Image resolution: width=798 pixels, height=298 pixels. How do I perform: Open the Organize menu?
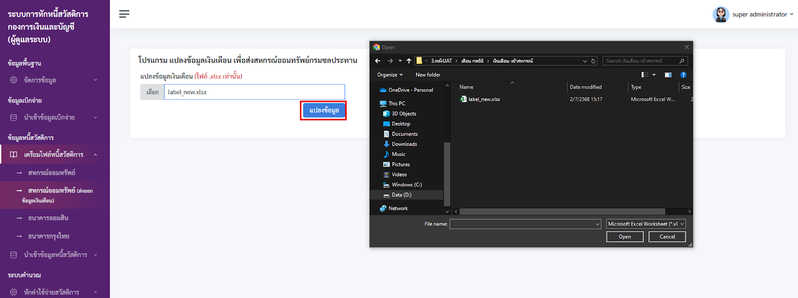[x=390, y=75]
